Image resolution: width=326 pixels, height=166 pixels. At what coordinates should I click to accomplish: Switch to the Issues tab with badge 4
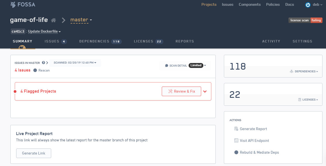click(56, 41)
